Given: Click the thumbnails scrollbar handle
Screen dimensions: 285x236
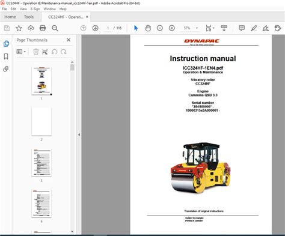Looking at the screenshot, I should click(x=72, y=67).
